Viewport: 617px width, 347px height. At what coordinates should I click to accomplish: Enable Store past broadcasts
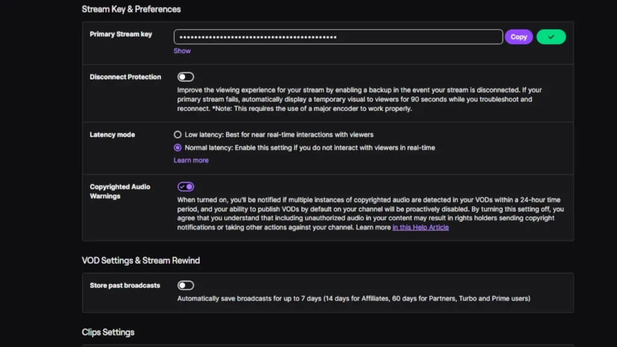pos(186,285)
